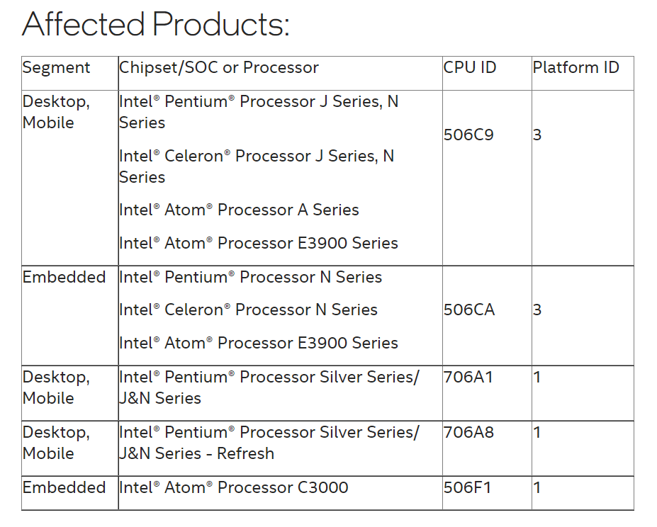This screenshot has height=527, width=657.
Task: Click CPU ID 506F1
Action: 467,488
